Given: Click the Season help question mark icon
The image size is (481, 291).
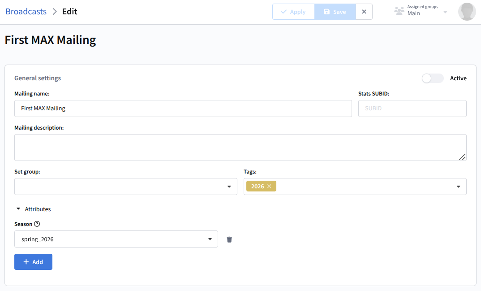Looking at the screenshot, I should [x=37, y=224].
